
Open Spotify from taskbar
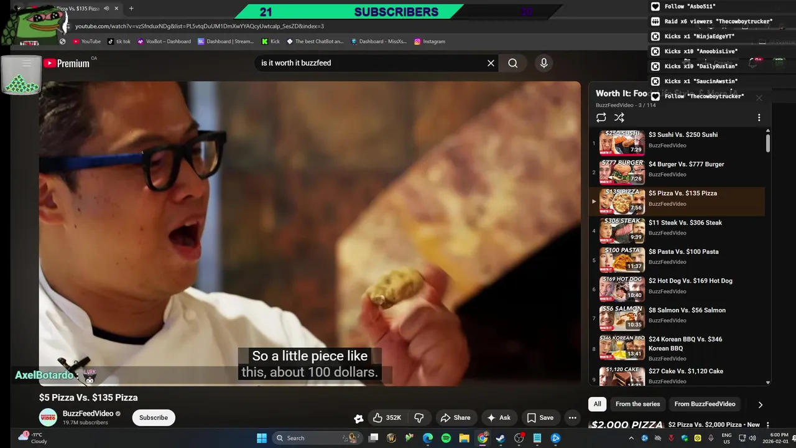coord(446,438)
